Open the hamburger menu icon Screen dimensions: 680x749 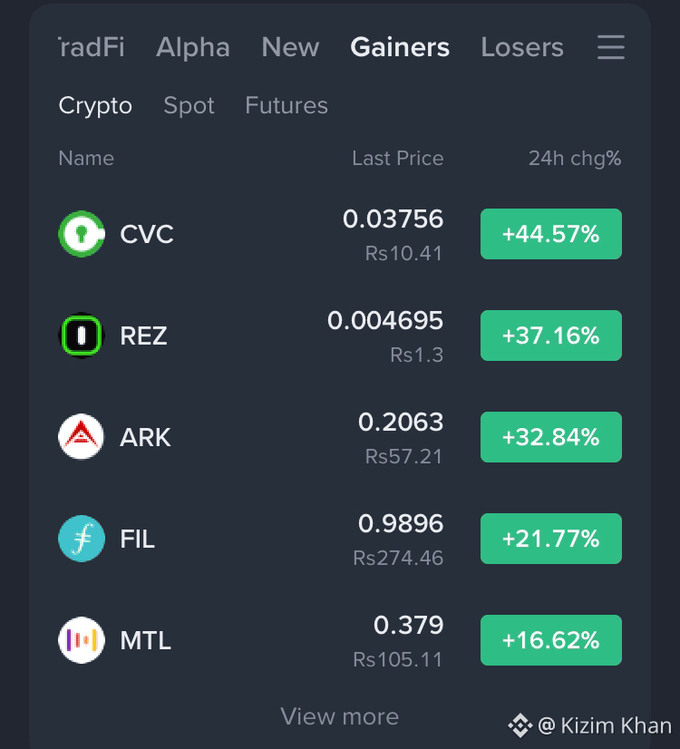tap(611, 47)
